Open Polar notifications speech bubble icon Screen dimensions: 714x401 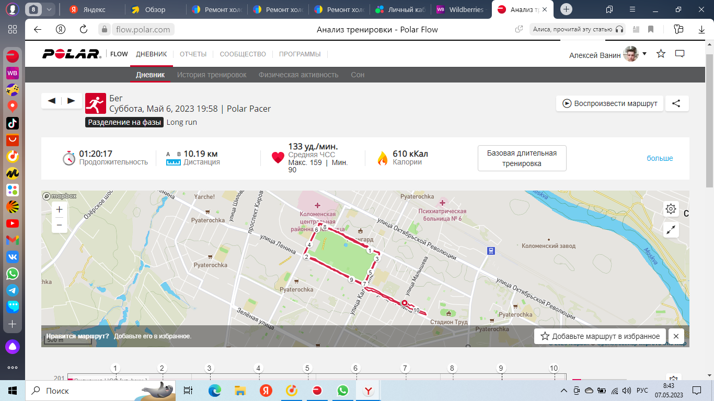point(680,54)
